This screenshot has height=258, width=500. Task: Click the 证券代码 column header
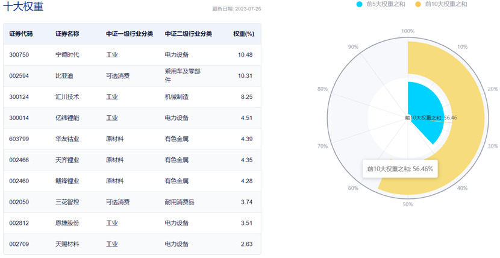[20, 34]
